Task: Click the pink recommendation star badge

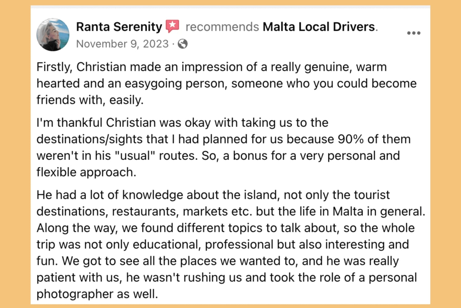Action: tap(173, 26)
